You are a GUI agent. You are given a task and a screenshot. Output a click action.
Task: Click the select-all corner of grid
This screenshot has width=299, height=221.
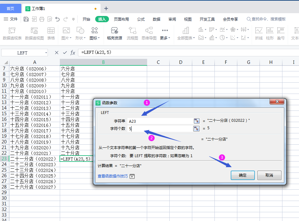pyautogui.click(x=5, y=62)
